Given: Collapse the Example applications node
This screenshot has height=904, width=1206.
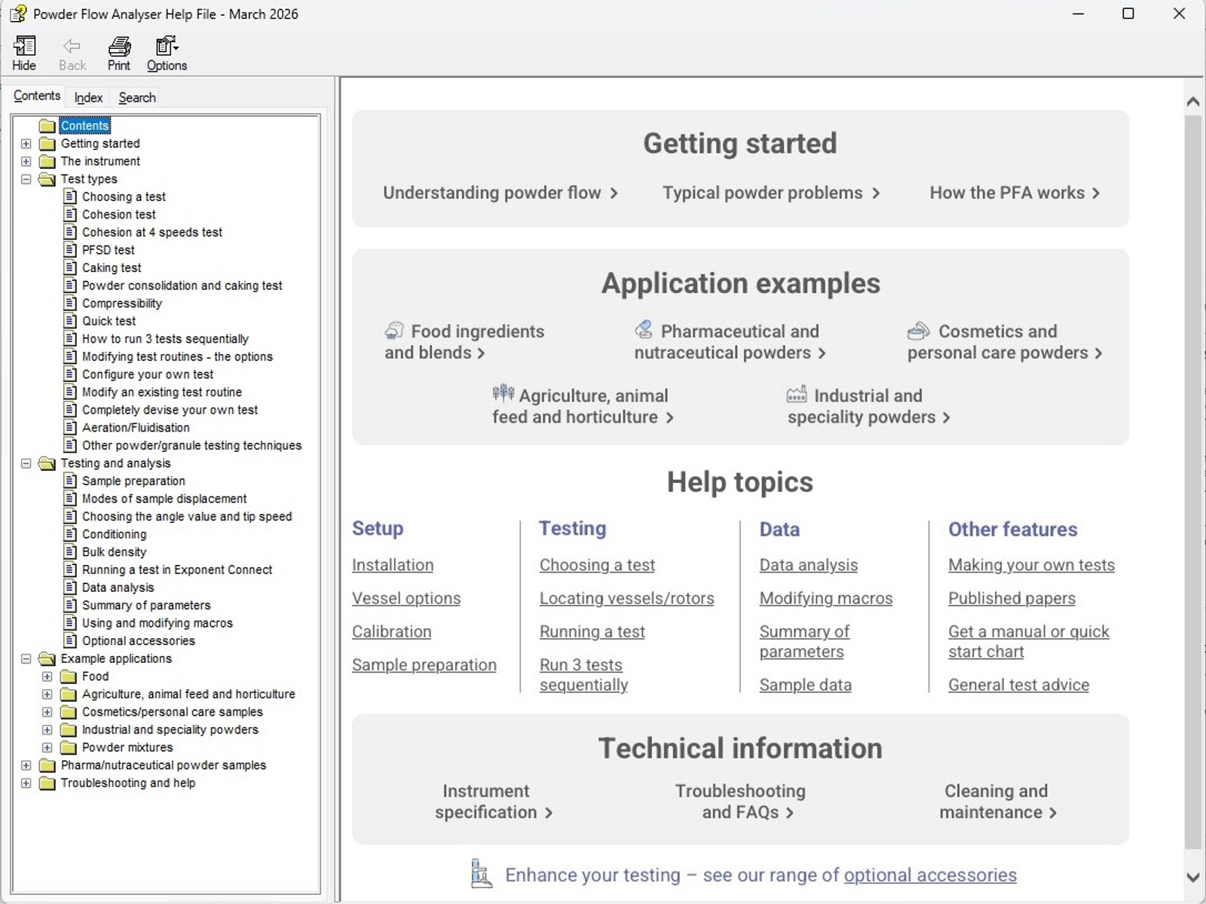Looking at the screenshot, I should pyautogui.click(x=26, y=658).
